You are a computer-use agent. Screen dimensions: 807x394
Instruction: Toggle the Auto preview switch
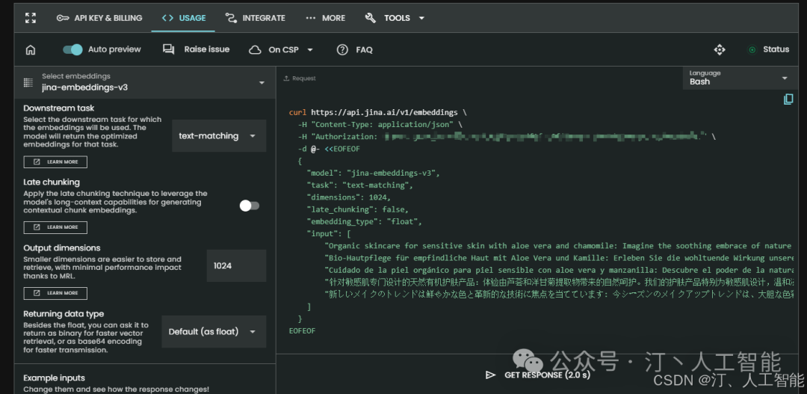point(72,49)
